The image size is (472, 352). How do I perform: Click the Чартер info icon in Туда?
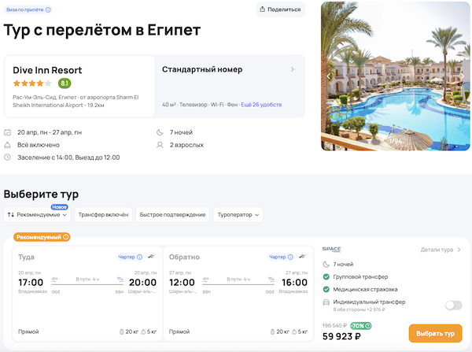click(139, 257)
